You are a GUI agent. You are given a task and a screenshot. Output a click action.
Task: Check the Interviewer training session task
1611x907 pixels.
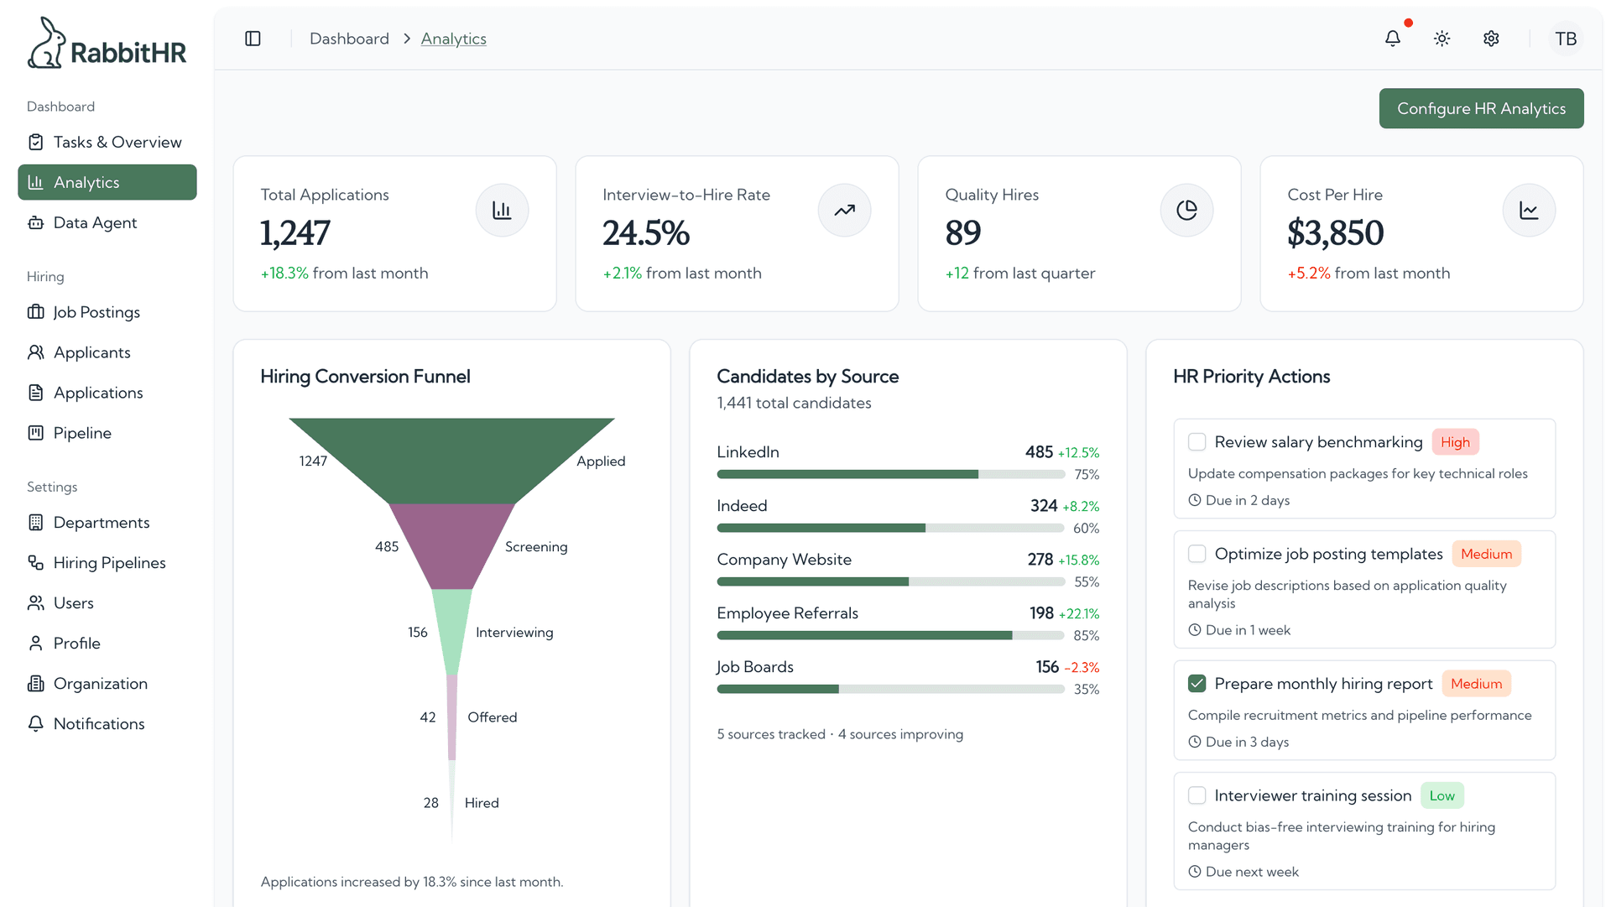click(1197, 795)
